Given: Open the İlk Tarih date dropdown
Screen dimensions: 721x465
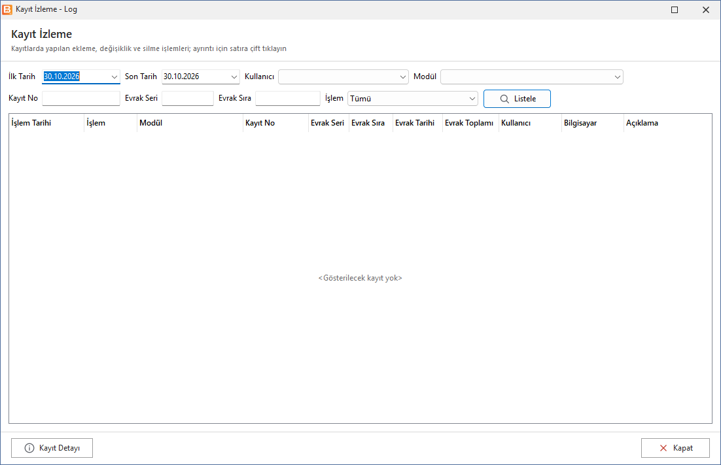Looking at the screenshot, I should [x=114, y=77].
